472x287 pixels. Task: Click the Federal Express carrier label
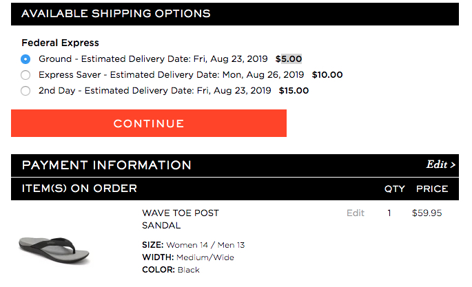coord(61,43)
